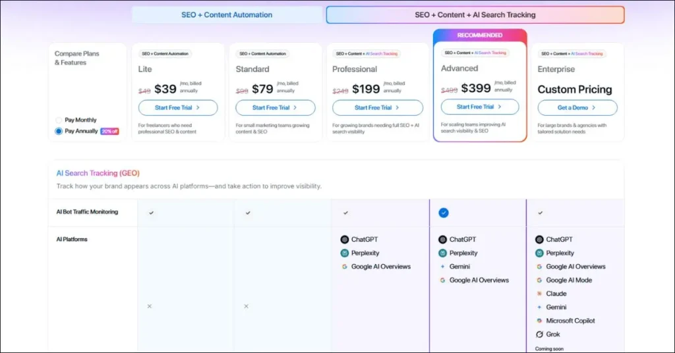Click Perplexity icon in Advanced column
Image resolution: width=675 pixels, height=353 pixels.
pyautogui.click(x=442, y=254)
